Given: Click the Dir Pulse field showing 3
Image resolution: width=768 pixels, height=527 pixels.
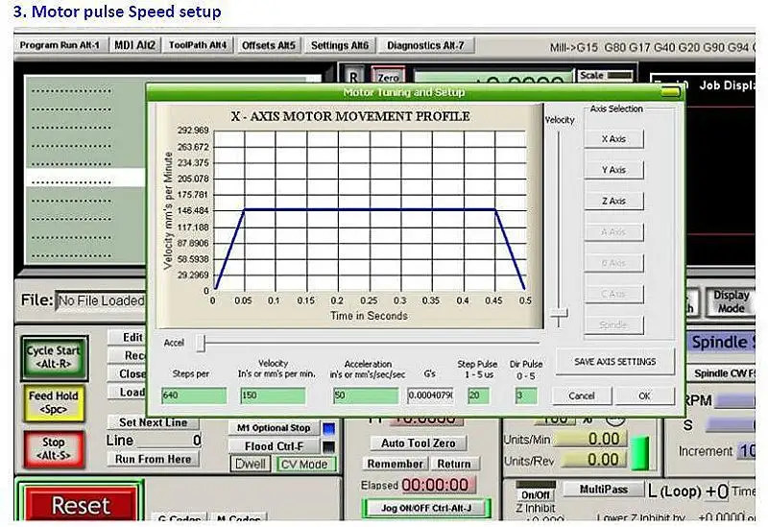Looking at the screenshot, I should [526, 395].
